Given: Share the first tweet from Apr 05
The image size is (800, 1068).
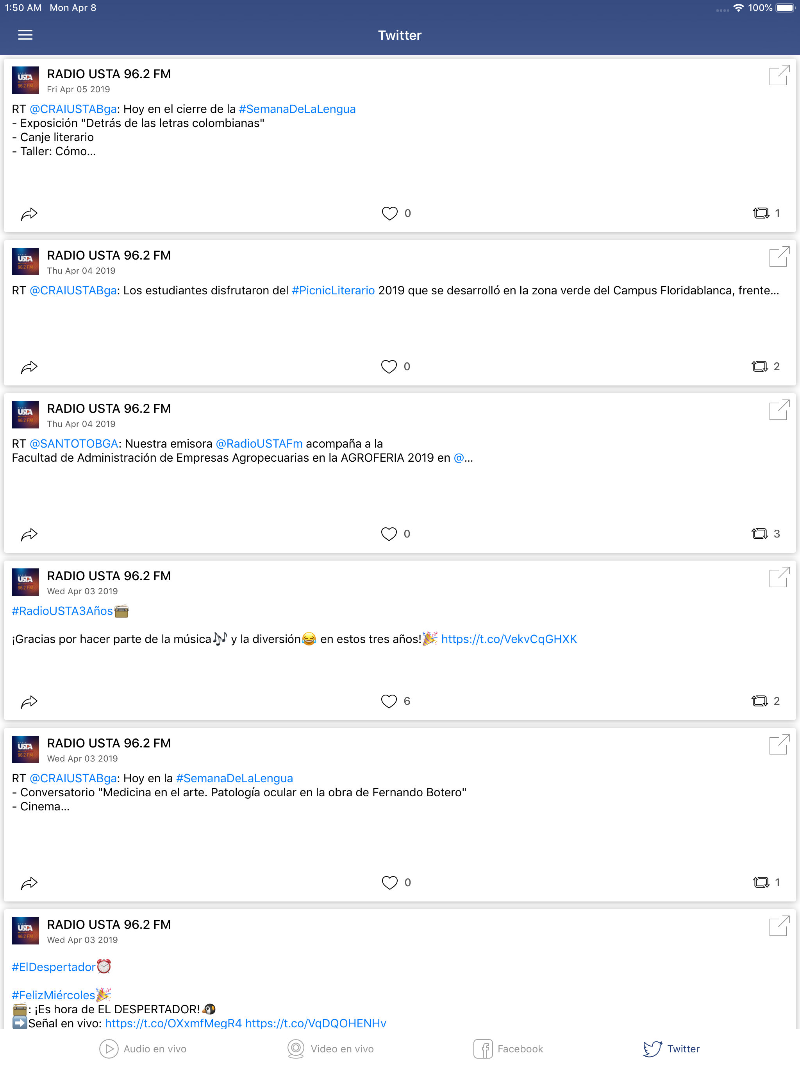Looking at the screenshot, I should tap(29, 214).
